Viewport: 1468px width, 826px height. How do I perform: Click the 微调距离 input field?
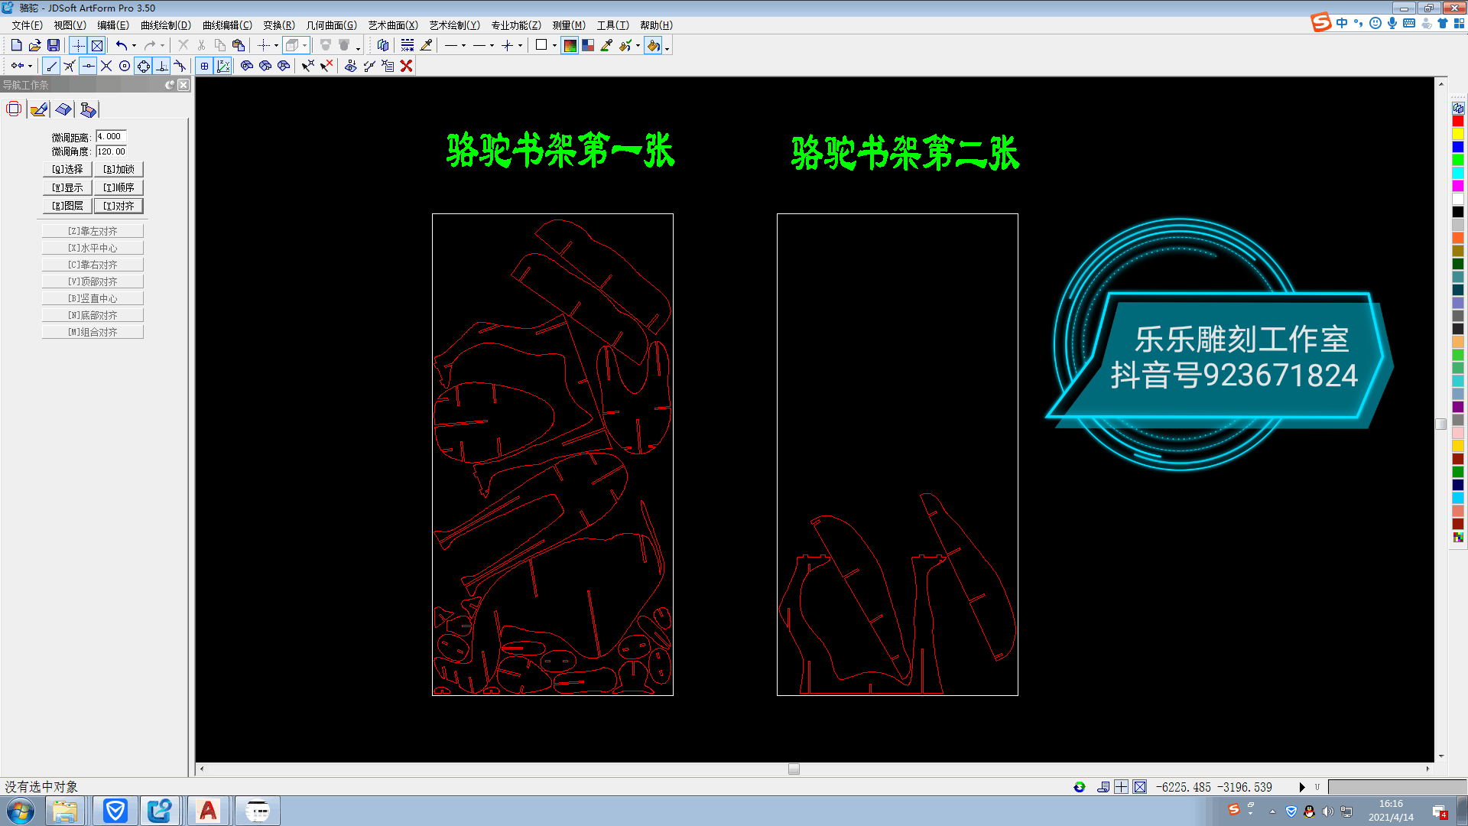[111, 136]
